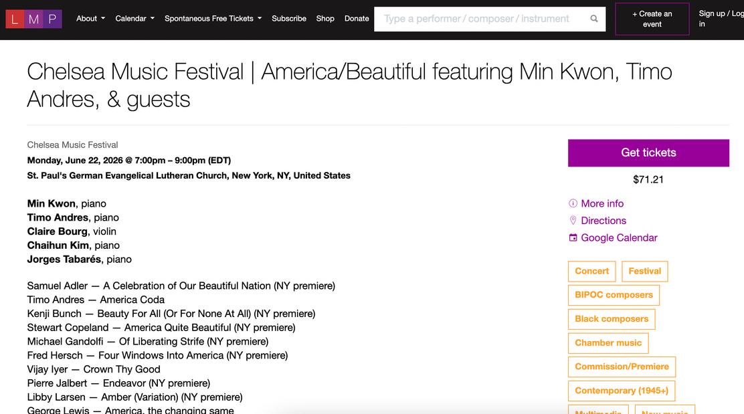Go to the Shop page
The width and height of the screenshot is (744, 414).
pos(325,19)
